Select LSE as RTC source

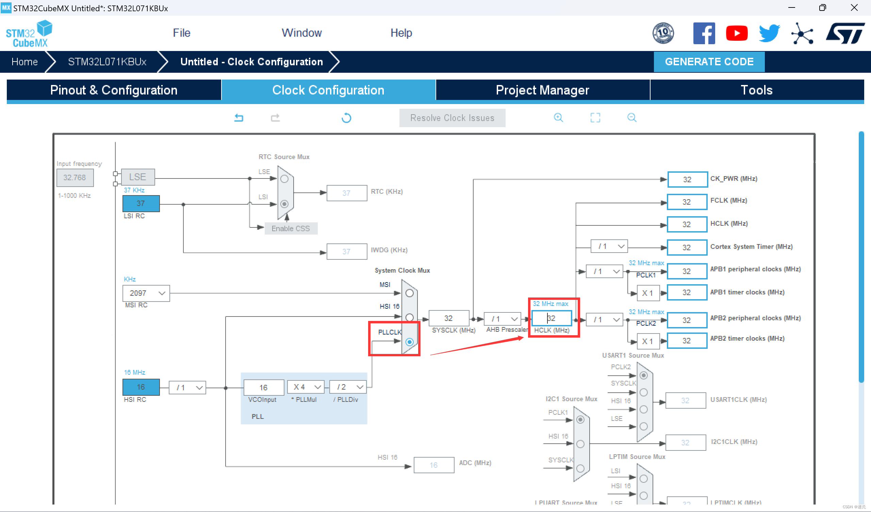[284, 178]
